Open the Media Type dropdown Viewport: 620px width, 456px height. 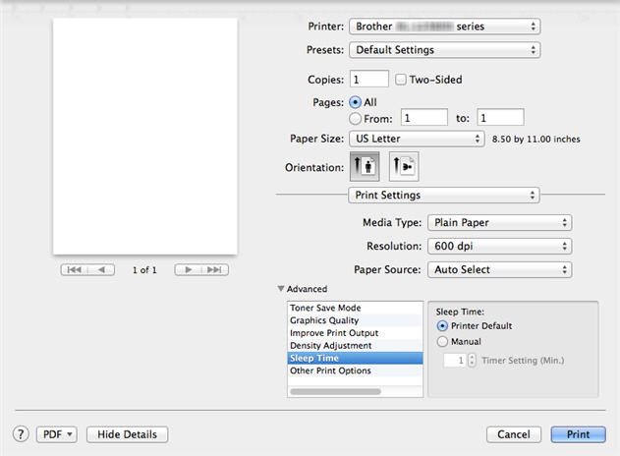(500, 223)
